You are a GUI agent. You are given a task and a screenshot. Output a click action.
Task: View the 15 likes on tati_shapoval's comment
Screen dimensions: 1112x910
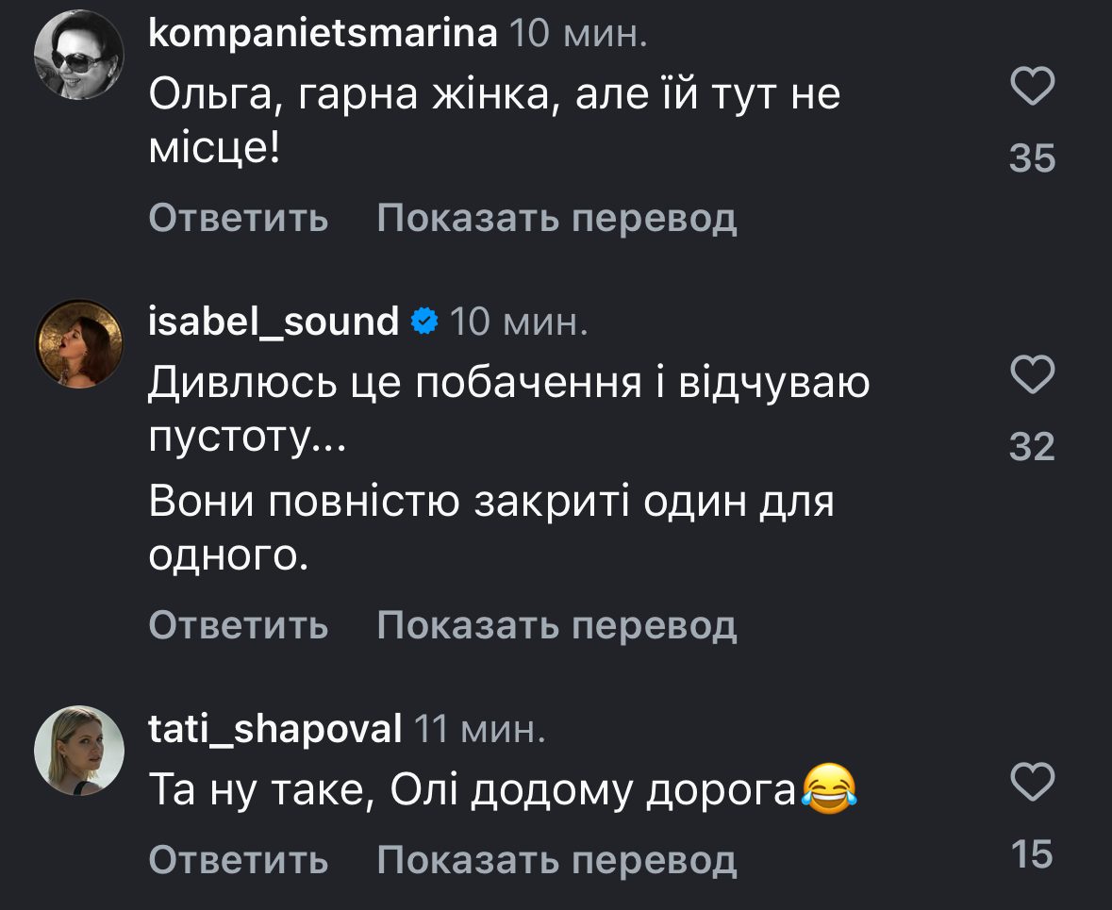(x=1032, y=854)
